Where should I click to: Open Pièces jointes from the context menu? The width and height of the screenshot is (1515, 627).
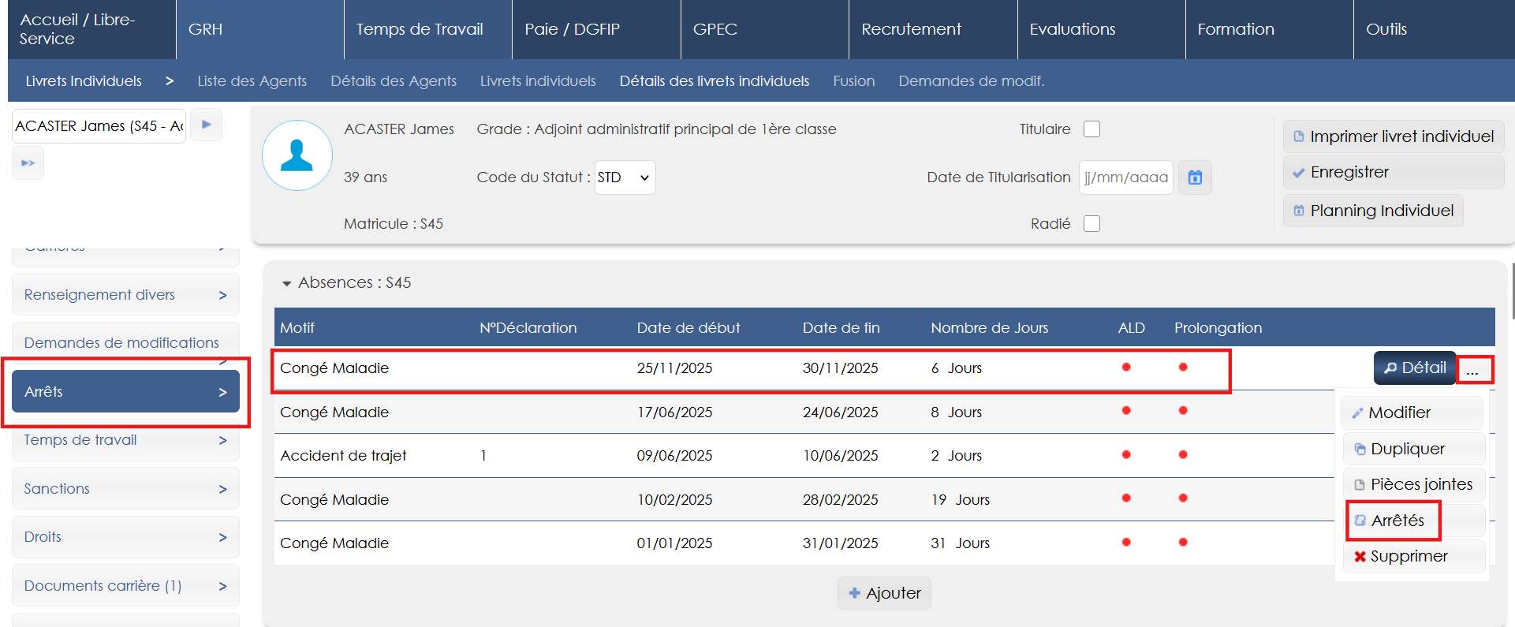tap(1412, 484)
